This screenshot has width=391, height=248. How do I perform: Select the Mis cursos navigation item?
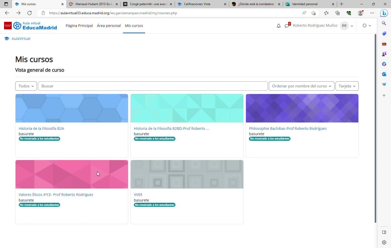(134, 26)
